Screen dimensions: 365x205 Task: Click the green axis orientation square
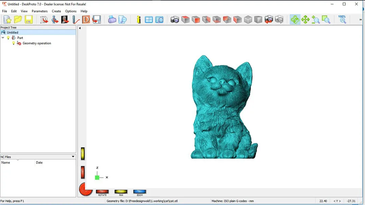point(97,178)
